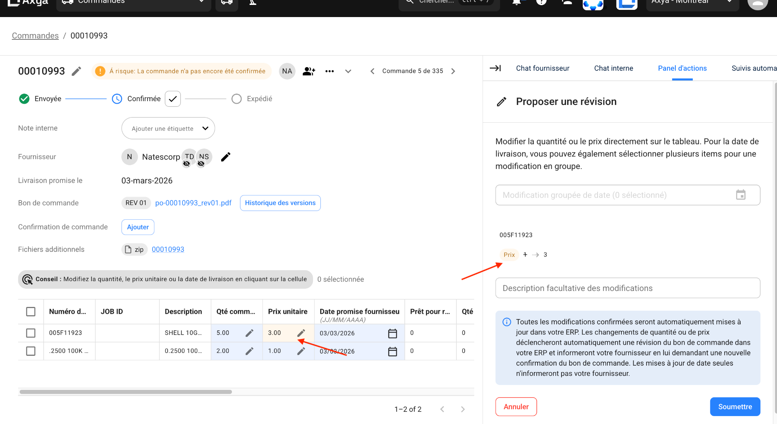Click the Historique des versions button
This screenshot has height=424, width=777.
280,203
